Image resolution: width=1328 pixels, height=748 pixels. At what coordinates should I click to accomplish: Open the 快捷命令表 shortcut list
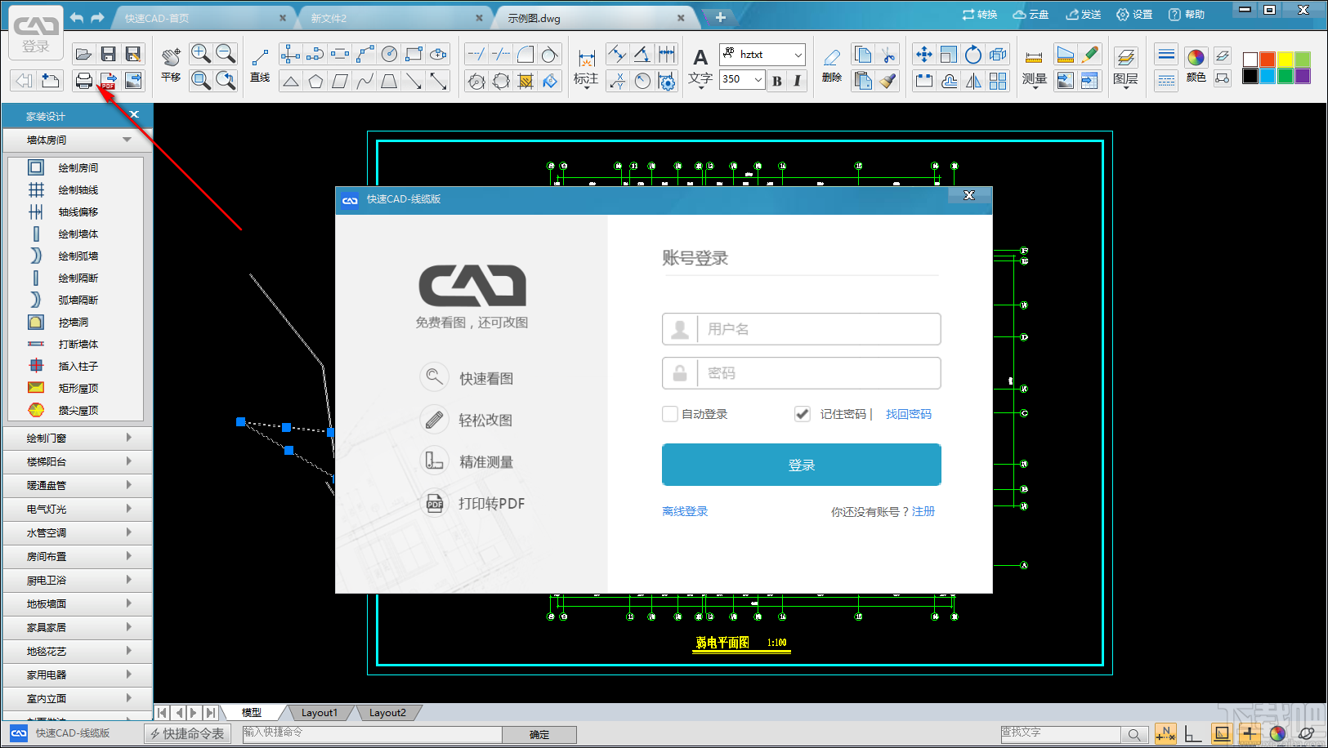coord(187,733)
